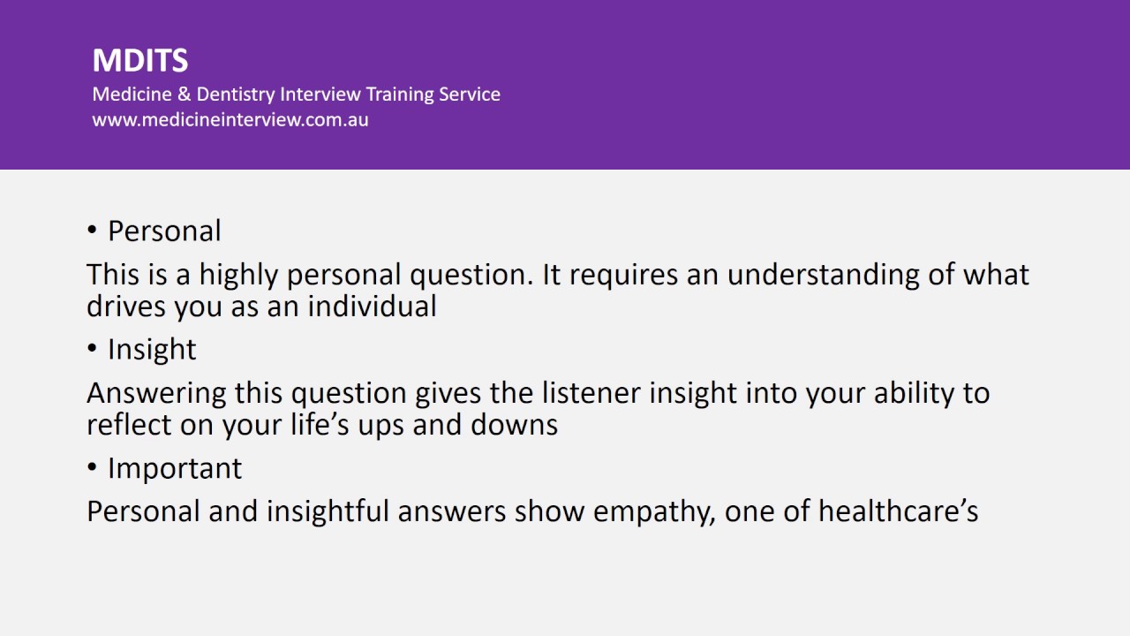Click the word "listener" in the Insight paragraph
Image resolution: width=1130 pixels, height=636 pixels.
[591, 393]
